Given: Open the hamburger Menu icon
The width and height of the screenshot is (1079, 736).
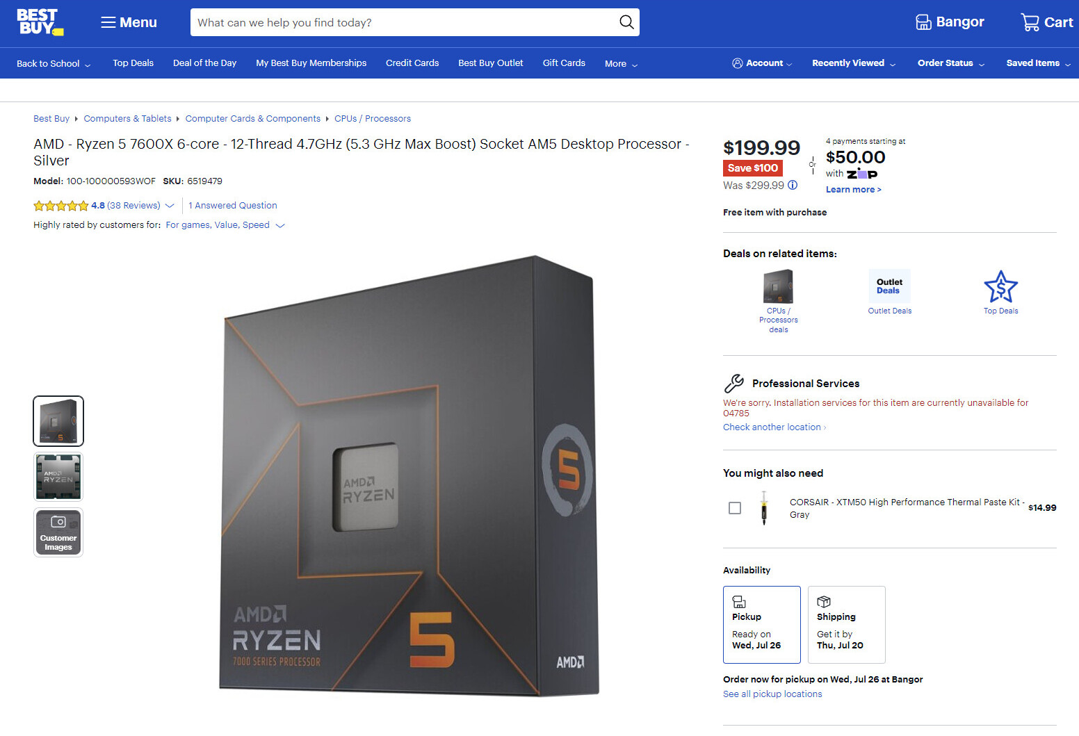Looking at the screenshot, I should point(108,22).
